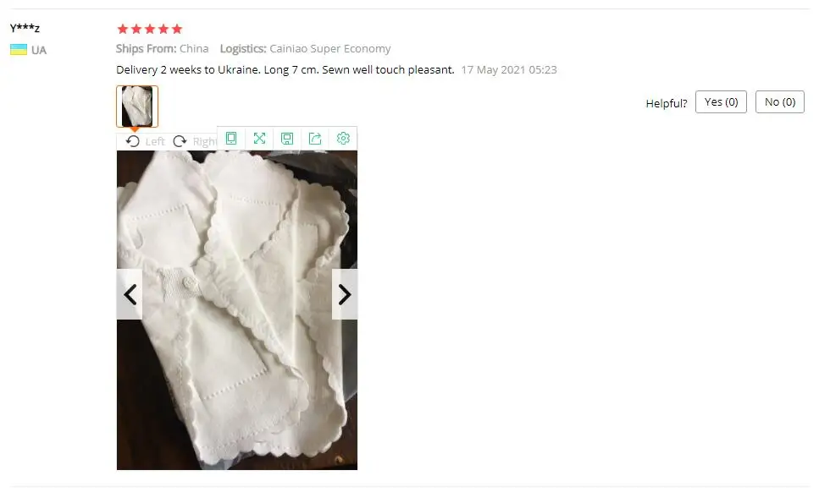Click the rotate Right arrow icon
The width and height of the screenshot is (819, 492).
tap(180, 141)
